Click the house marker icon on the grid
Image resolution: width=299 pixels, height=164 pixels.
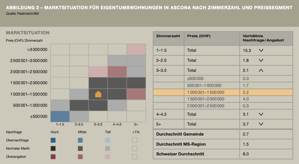point(98,94)
